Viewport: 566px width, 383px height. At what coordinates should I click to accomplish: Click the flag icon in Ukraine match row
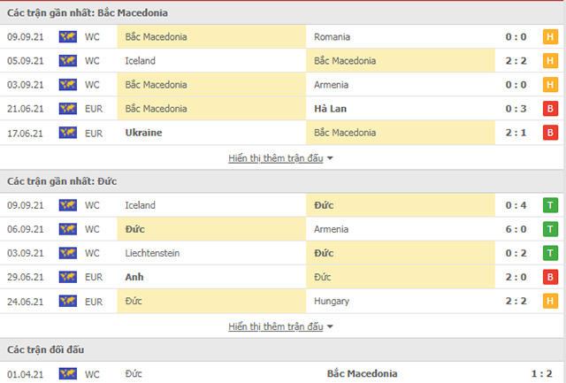[67, 133]
